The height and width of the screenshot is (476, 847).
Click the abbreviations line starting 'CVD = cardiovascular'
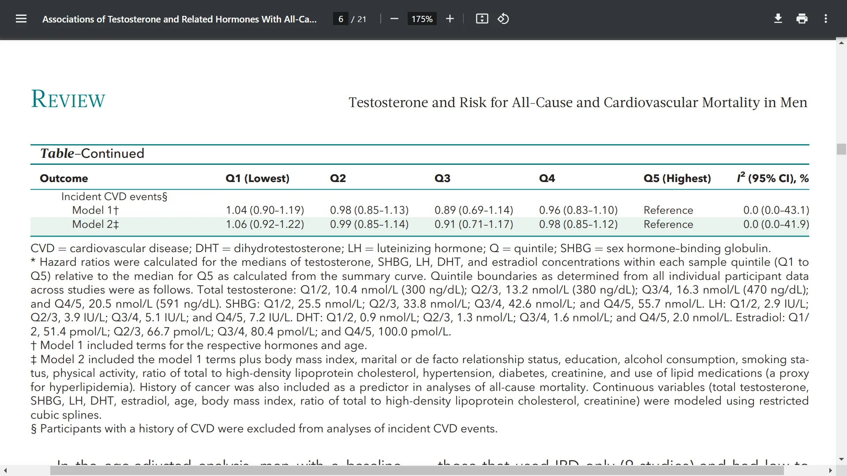(401, 248)
